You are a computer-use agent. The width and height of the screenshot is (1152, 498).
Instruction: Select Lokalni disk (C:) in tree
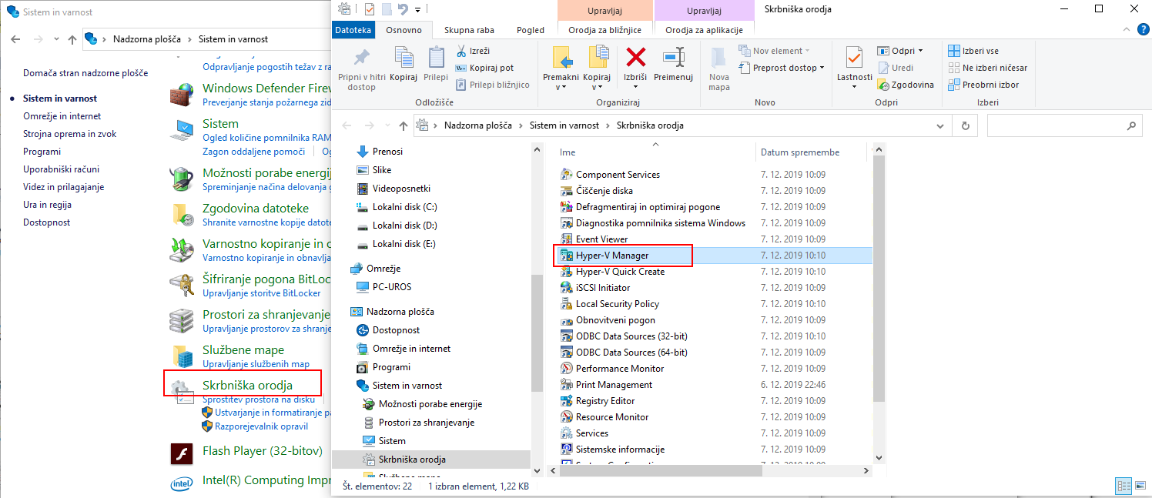coord(404,207)
